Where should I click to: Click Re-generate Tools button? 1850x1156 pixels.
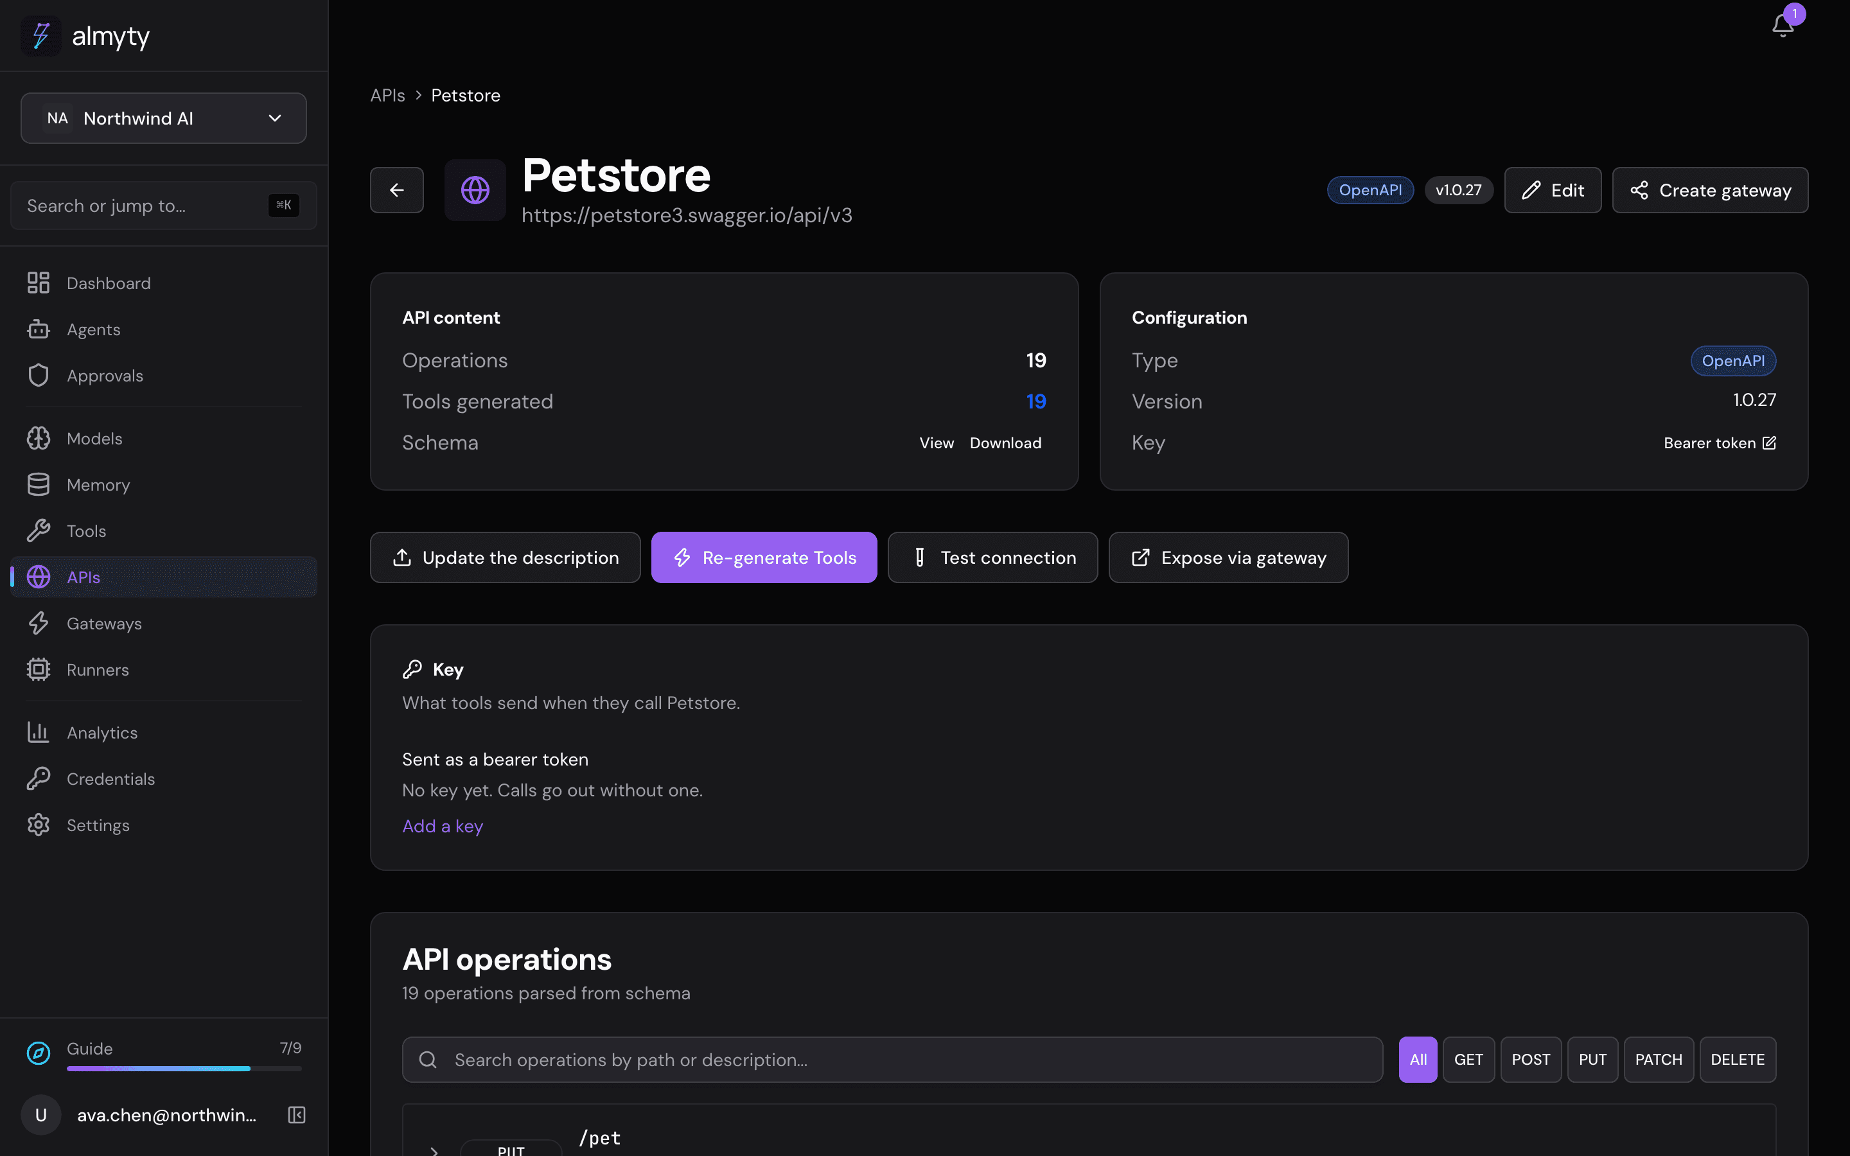tap(764, 557)
